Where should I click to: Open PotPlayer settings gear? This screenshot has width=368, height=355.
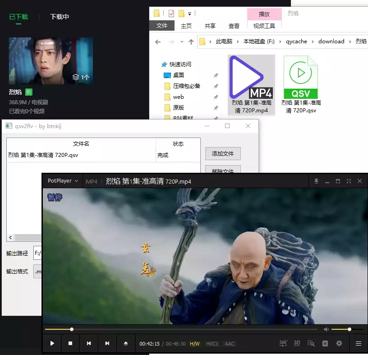click(x=339, y=343)
